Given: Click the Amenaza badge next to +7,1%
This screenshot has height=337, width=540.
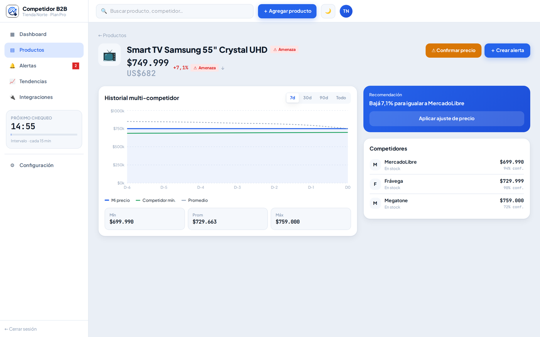Looking at the screenshot, I should click(x=205, y=68).
